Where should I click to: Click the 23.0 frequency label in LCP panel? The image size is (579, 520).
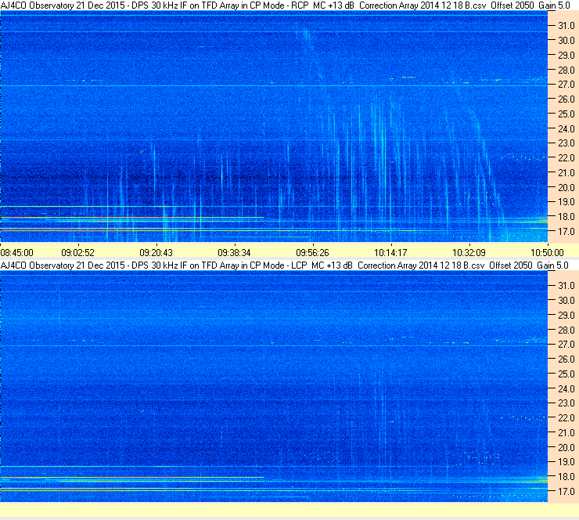pos(566,403)
